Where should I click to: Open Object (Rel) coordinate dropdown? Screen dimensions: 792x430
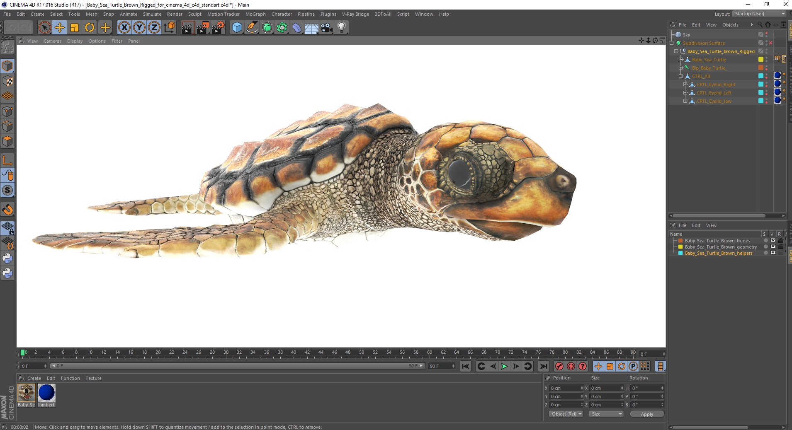566,414
